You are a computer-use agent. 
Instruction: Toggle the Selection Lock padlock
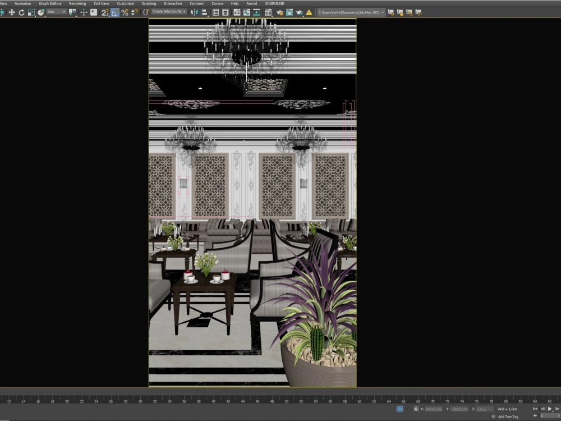[x=408, y=409]
